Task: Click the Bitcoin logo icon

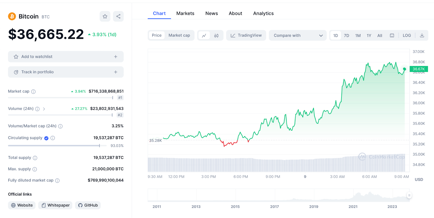Action: [12, 17]
